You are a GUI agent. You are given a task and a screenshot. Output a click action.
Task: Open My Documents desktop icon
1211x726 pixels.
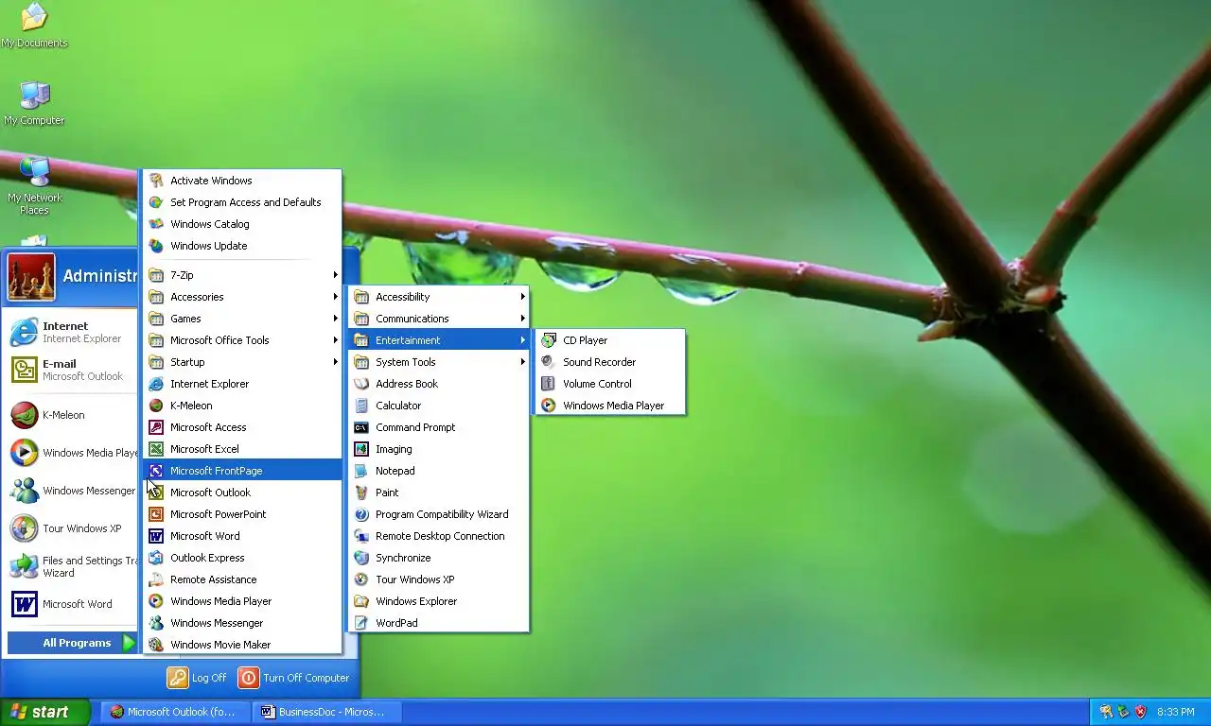pyautogui.click(x=35, y=25)
